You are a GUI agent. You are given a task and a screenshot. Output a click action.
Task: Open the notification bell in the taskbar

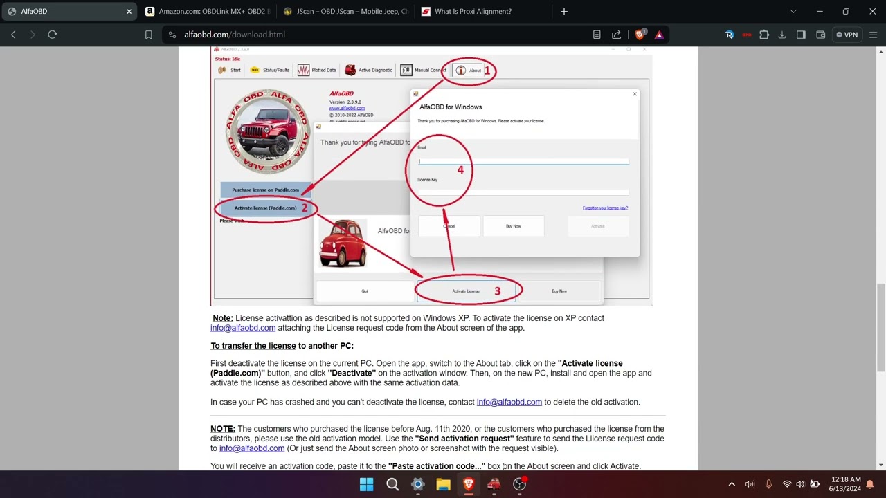tap(870, 484)
